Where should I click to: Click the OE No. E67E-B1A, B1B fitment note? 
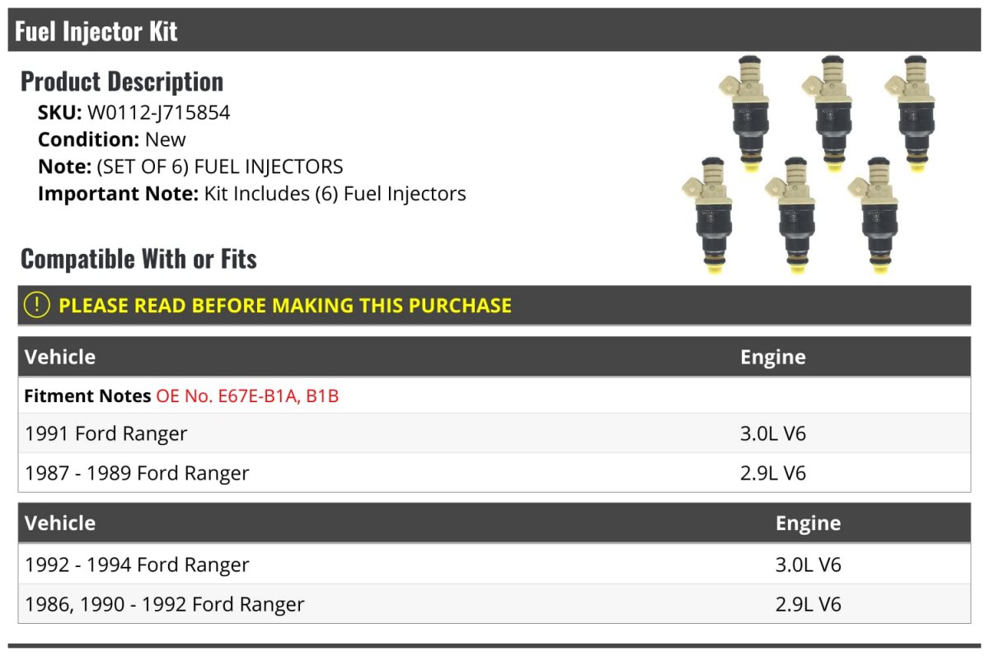coord(247,396)
